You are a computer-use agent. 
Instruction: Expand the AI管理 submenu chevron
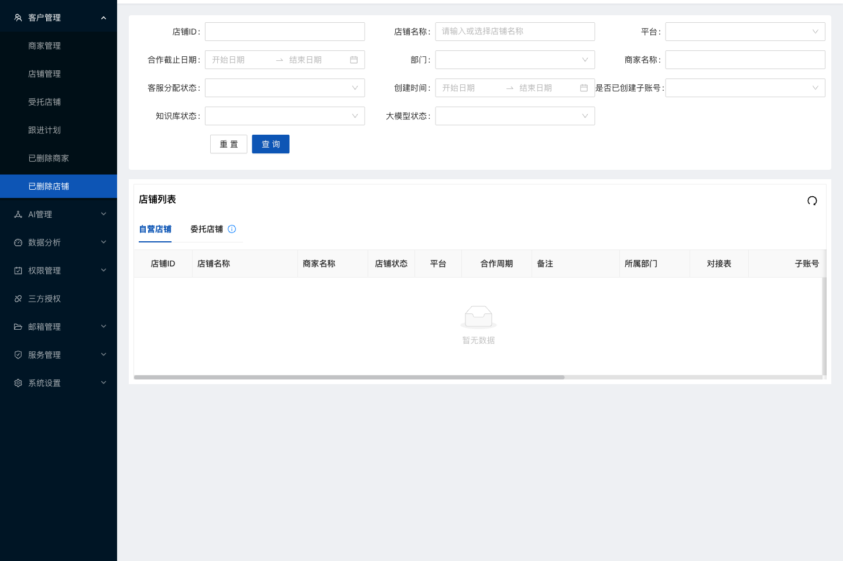(x=104, y=214)
